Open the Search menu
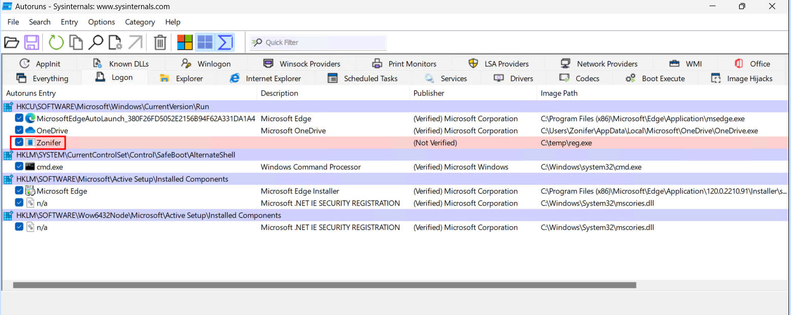791x315 pixels. point(40,22)
